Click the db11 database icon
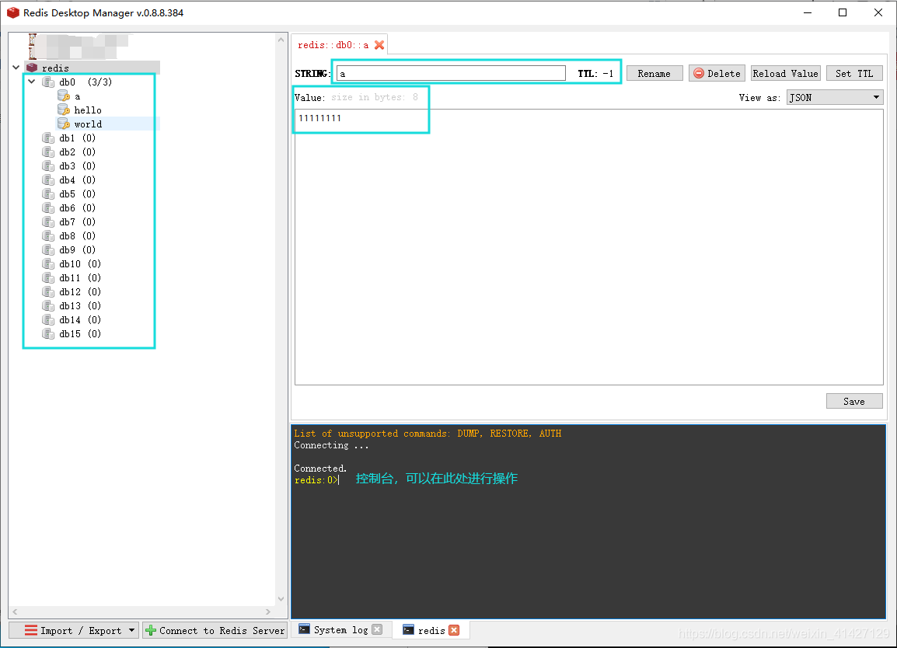 tap(49, 278)
